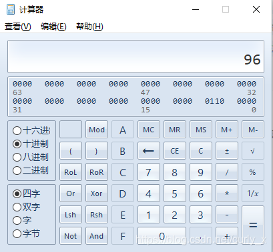
Task: Open the 编辑(E) Edit menu
Action: coord(53,27)
